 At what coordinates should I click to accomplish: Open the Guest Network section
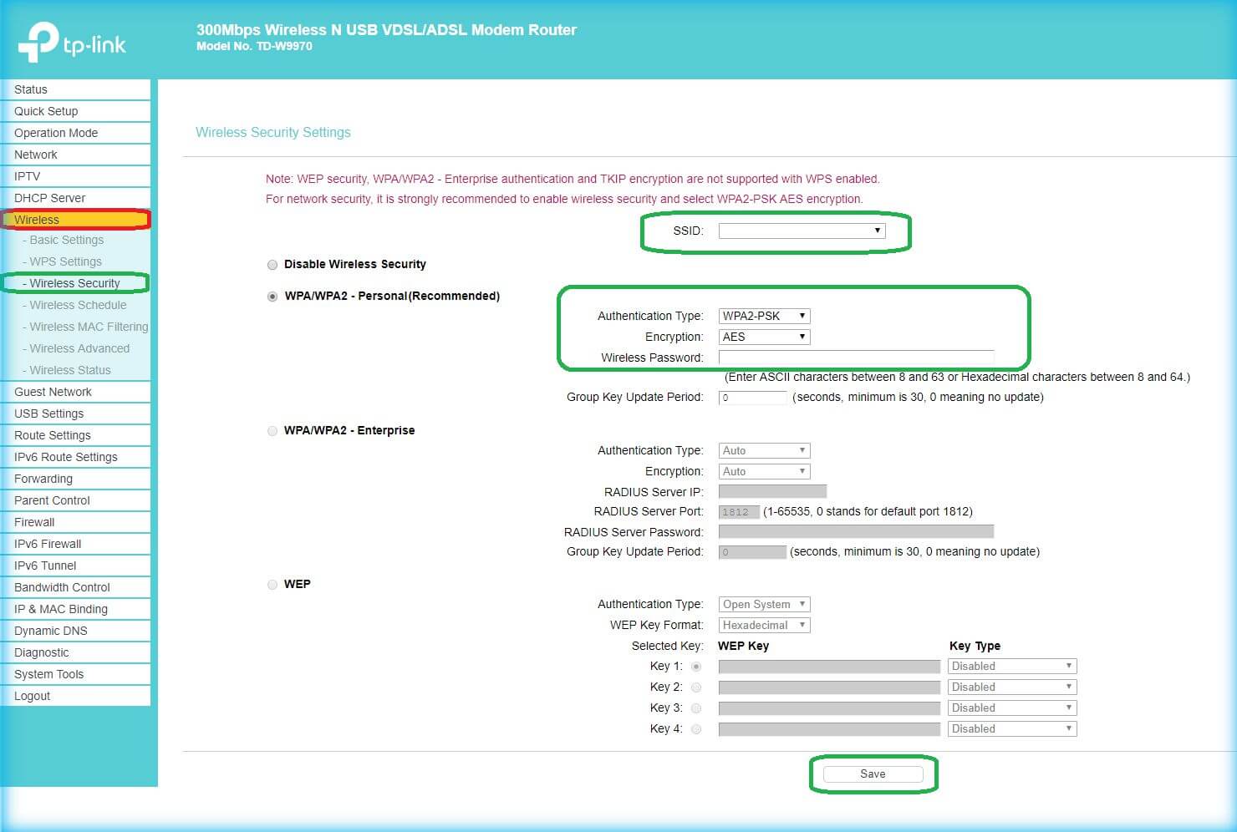pyautogui.click(x=53, y=392)
